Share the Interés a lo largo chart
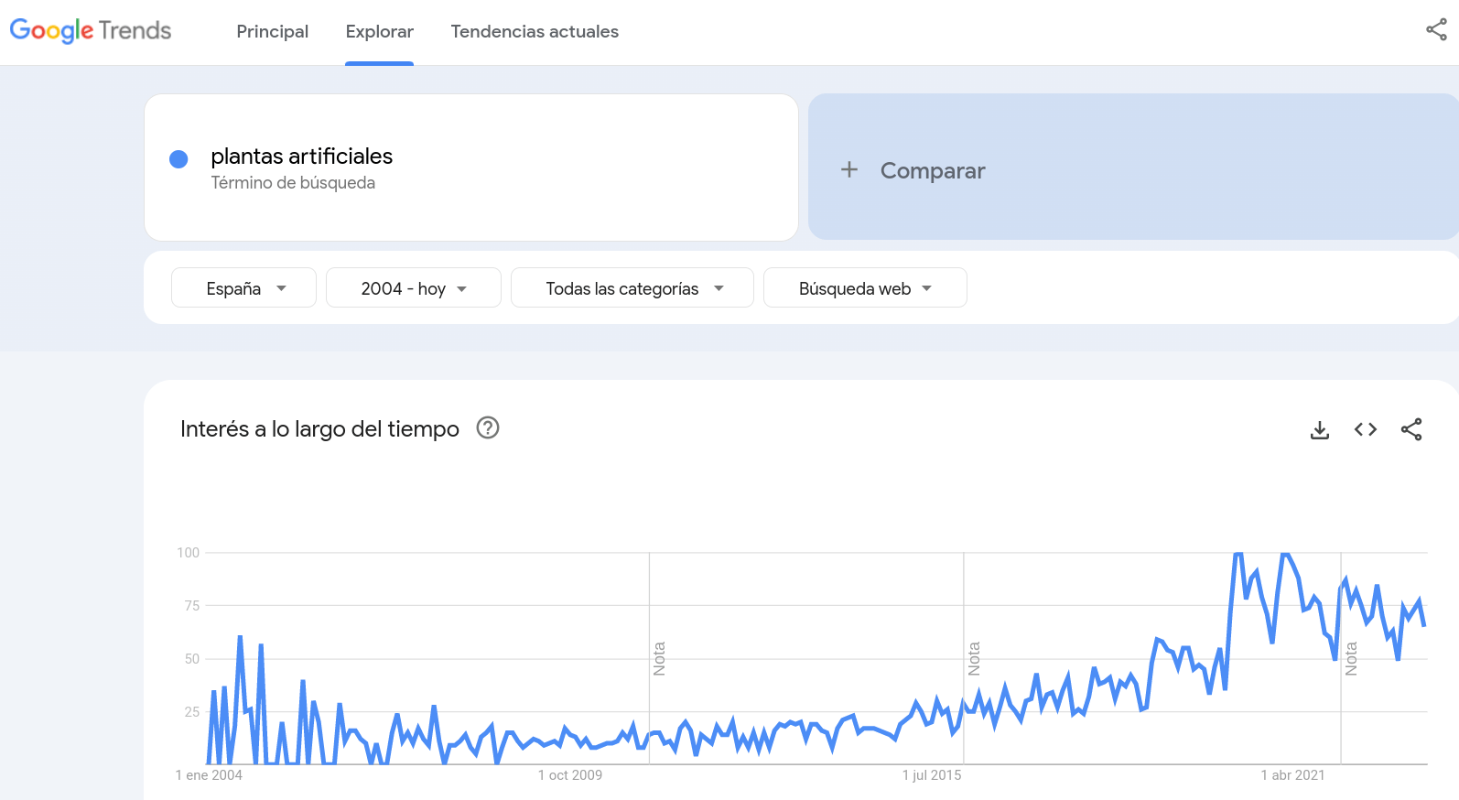1459x800 pixels. pyautogui.click(x=1410, y=429)
